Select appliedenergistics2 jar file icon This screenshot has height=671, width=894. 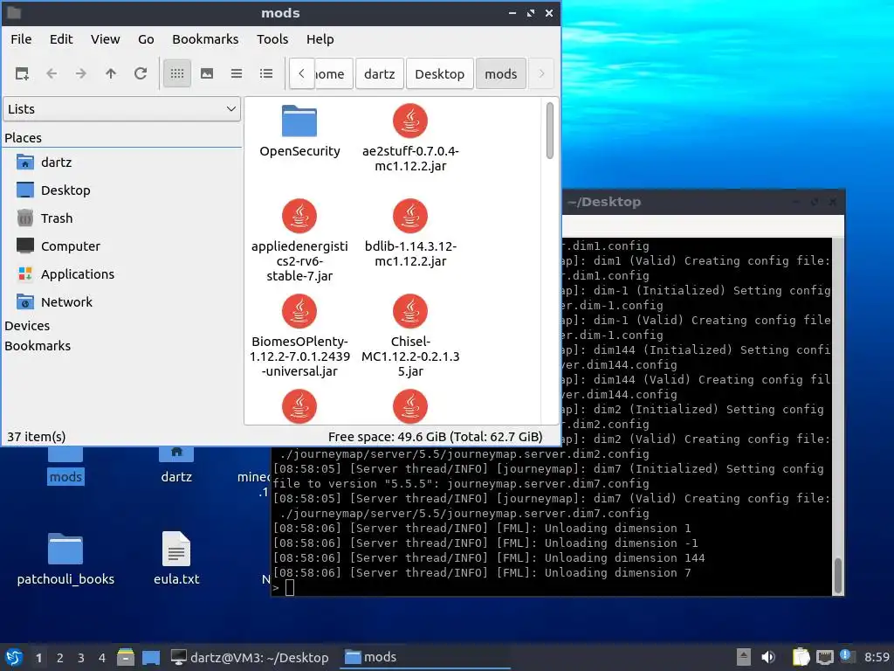click(x=299, y=217)
